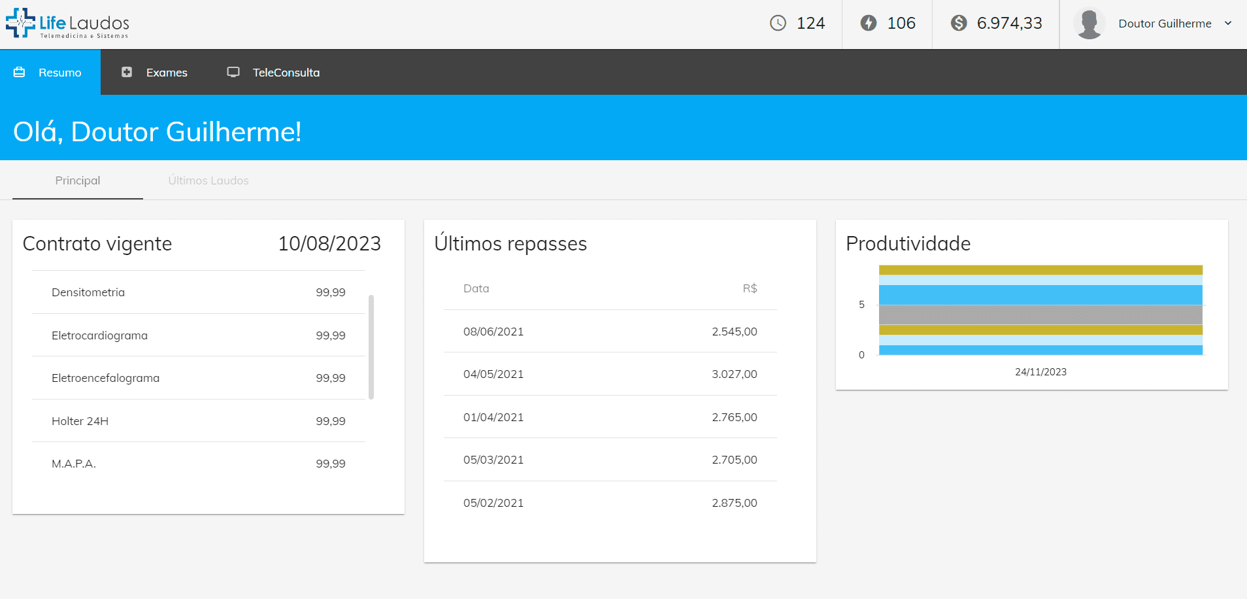Click the Life Laudos logo
This screenshot has height=599, width=1247.
tap(67, 24)
